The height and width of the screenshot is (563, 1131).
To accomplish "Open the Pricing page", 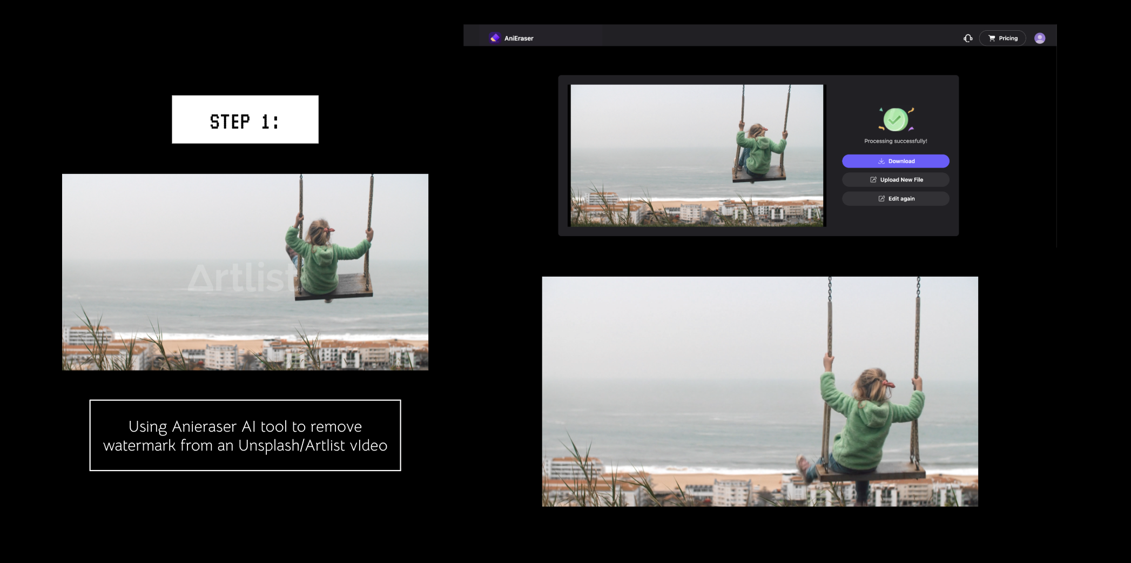I will [x=1008, y=38].
